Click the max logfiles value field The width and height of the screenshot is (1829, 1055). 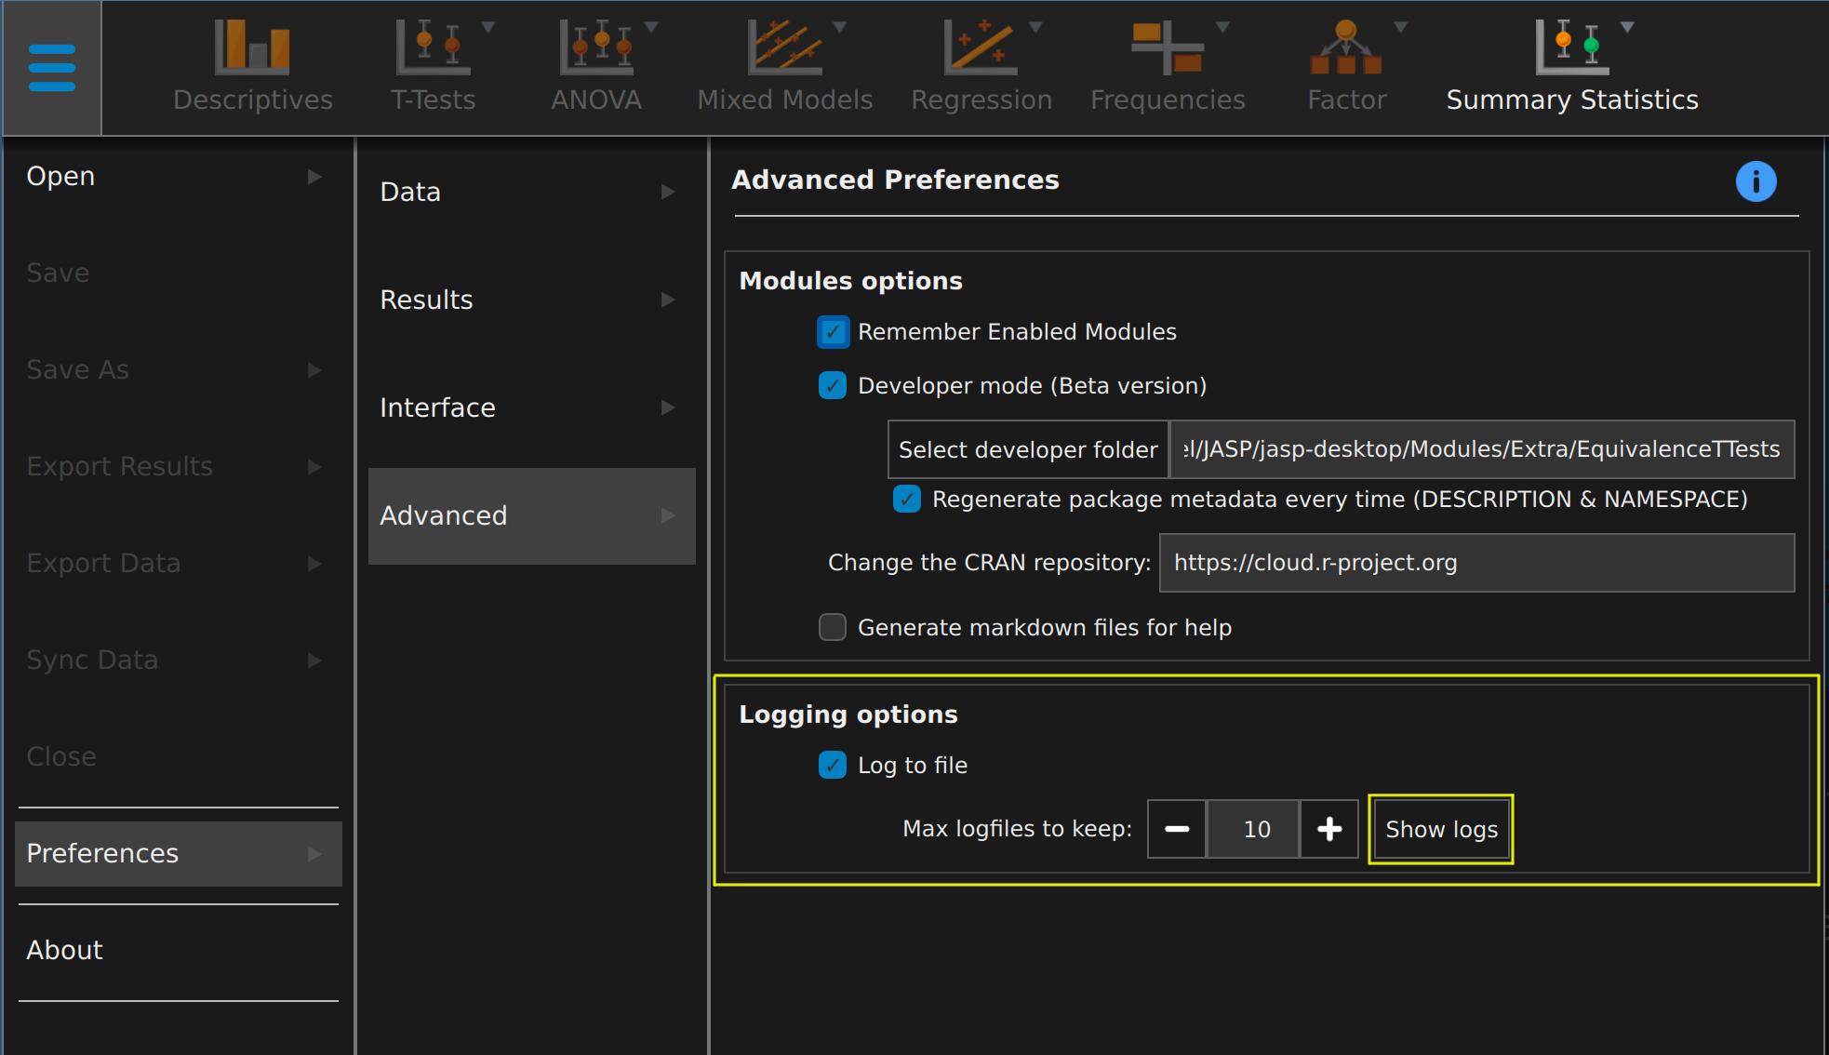[1252, 829]
